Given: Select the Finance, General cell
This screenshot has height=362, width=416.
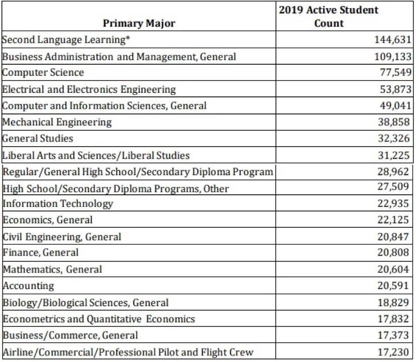Looking at the screenshot, I should pyautogui.click(x=41, y=253).
